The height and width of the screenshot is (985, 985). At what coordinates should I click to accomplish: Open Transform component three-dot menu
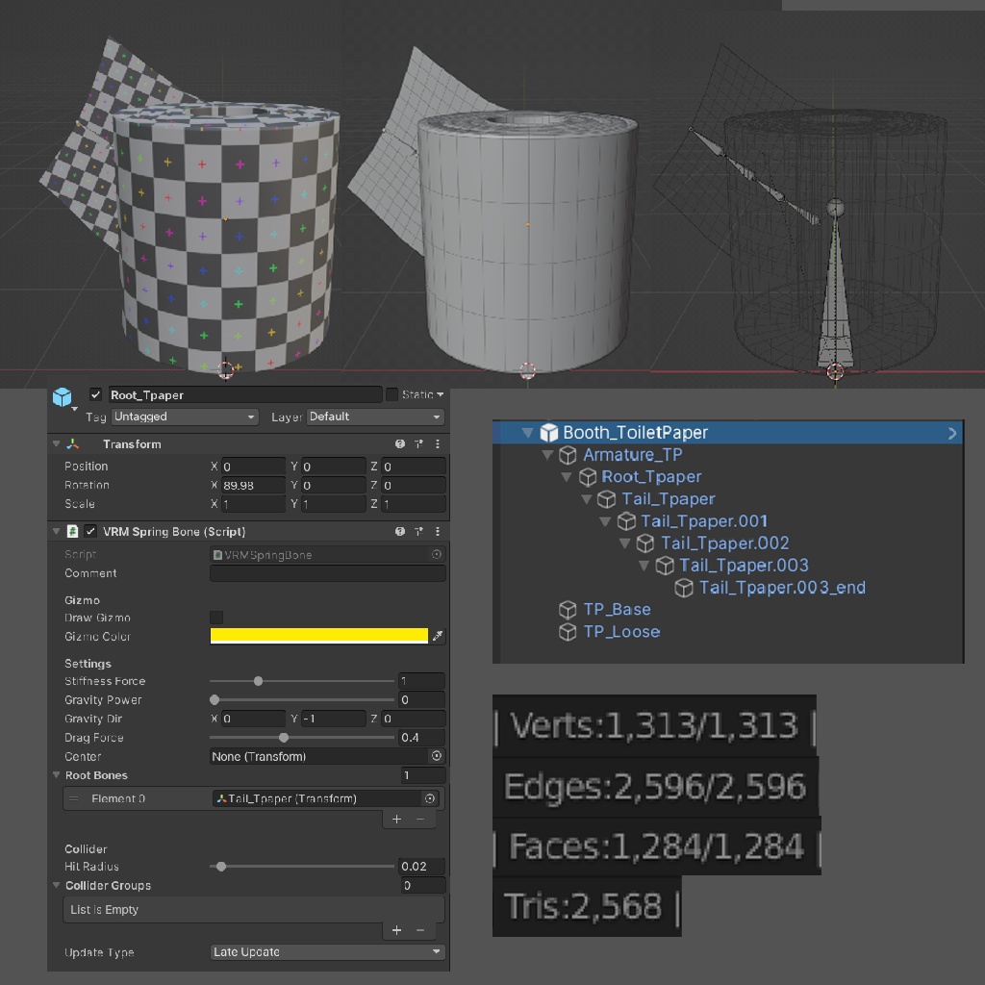pos(438,443)
